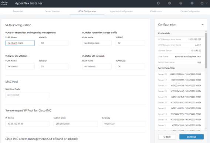Click the first circular header icon

point(158,3)
